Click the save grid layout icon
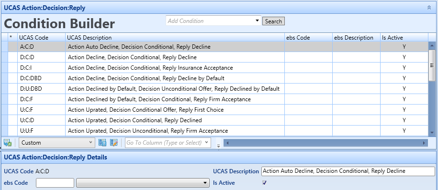 [102, 143]
